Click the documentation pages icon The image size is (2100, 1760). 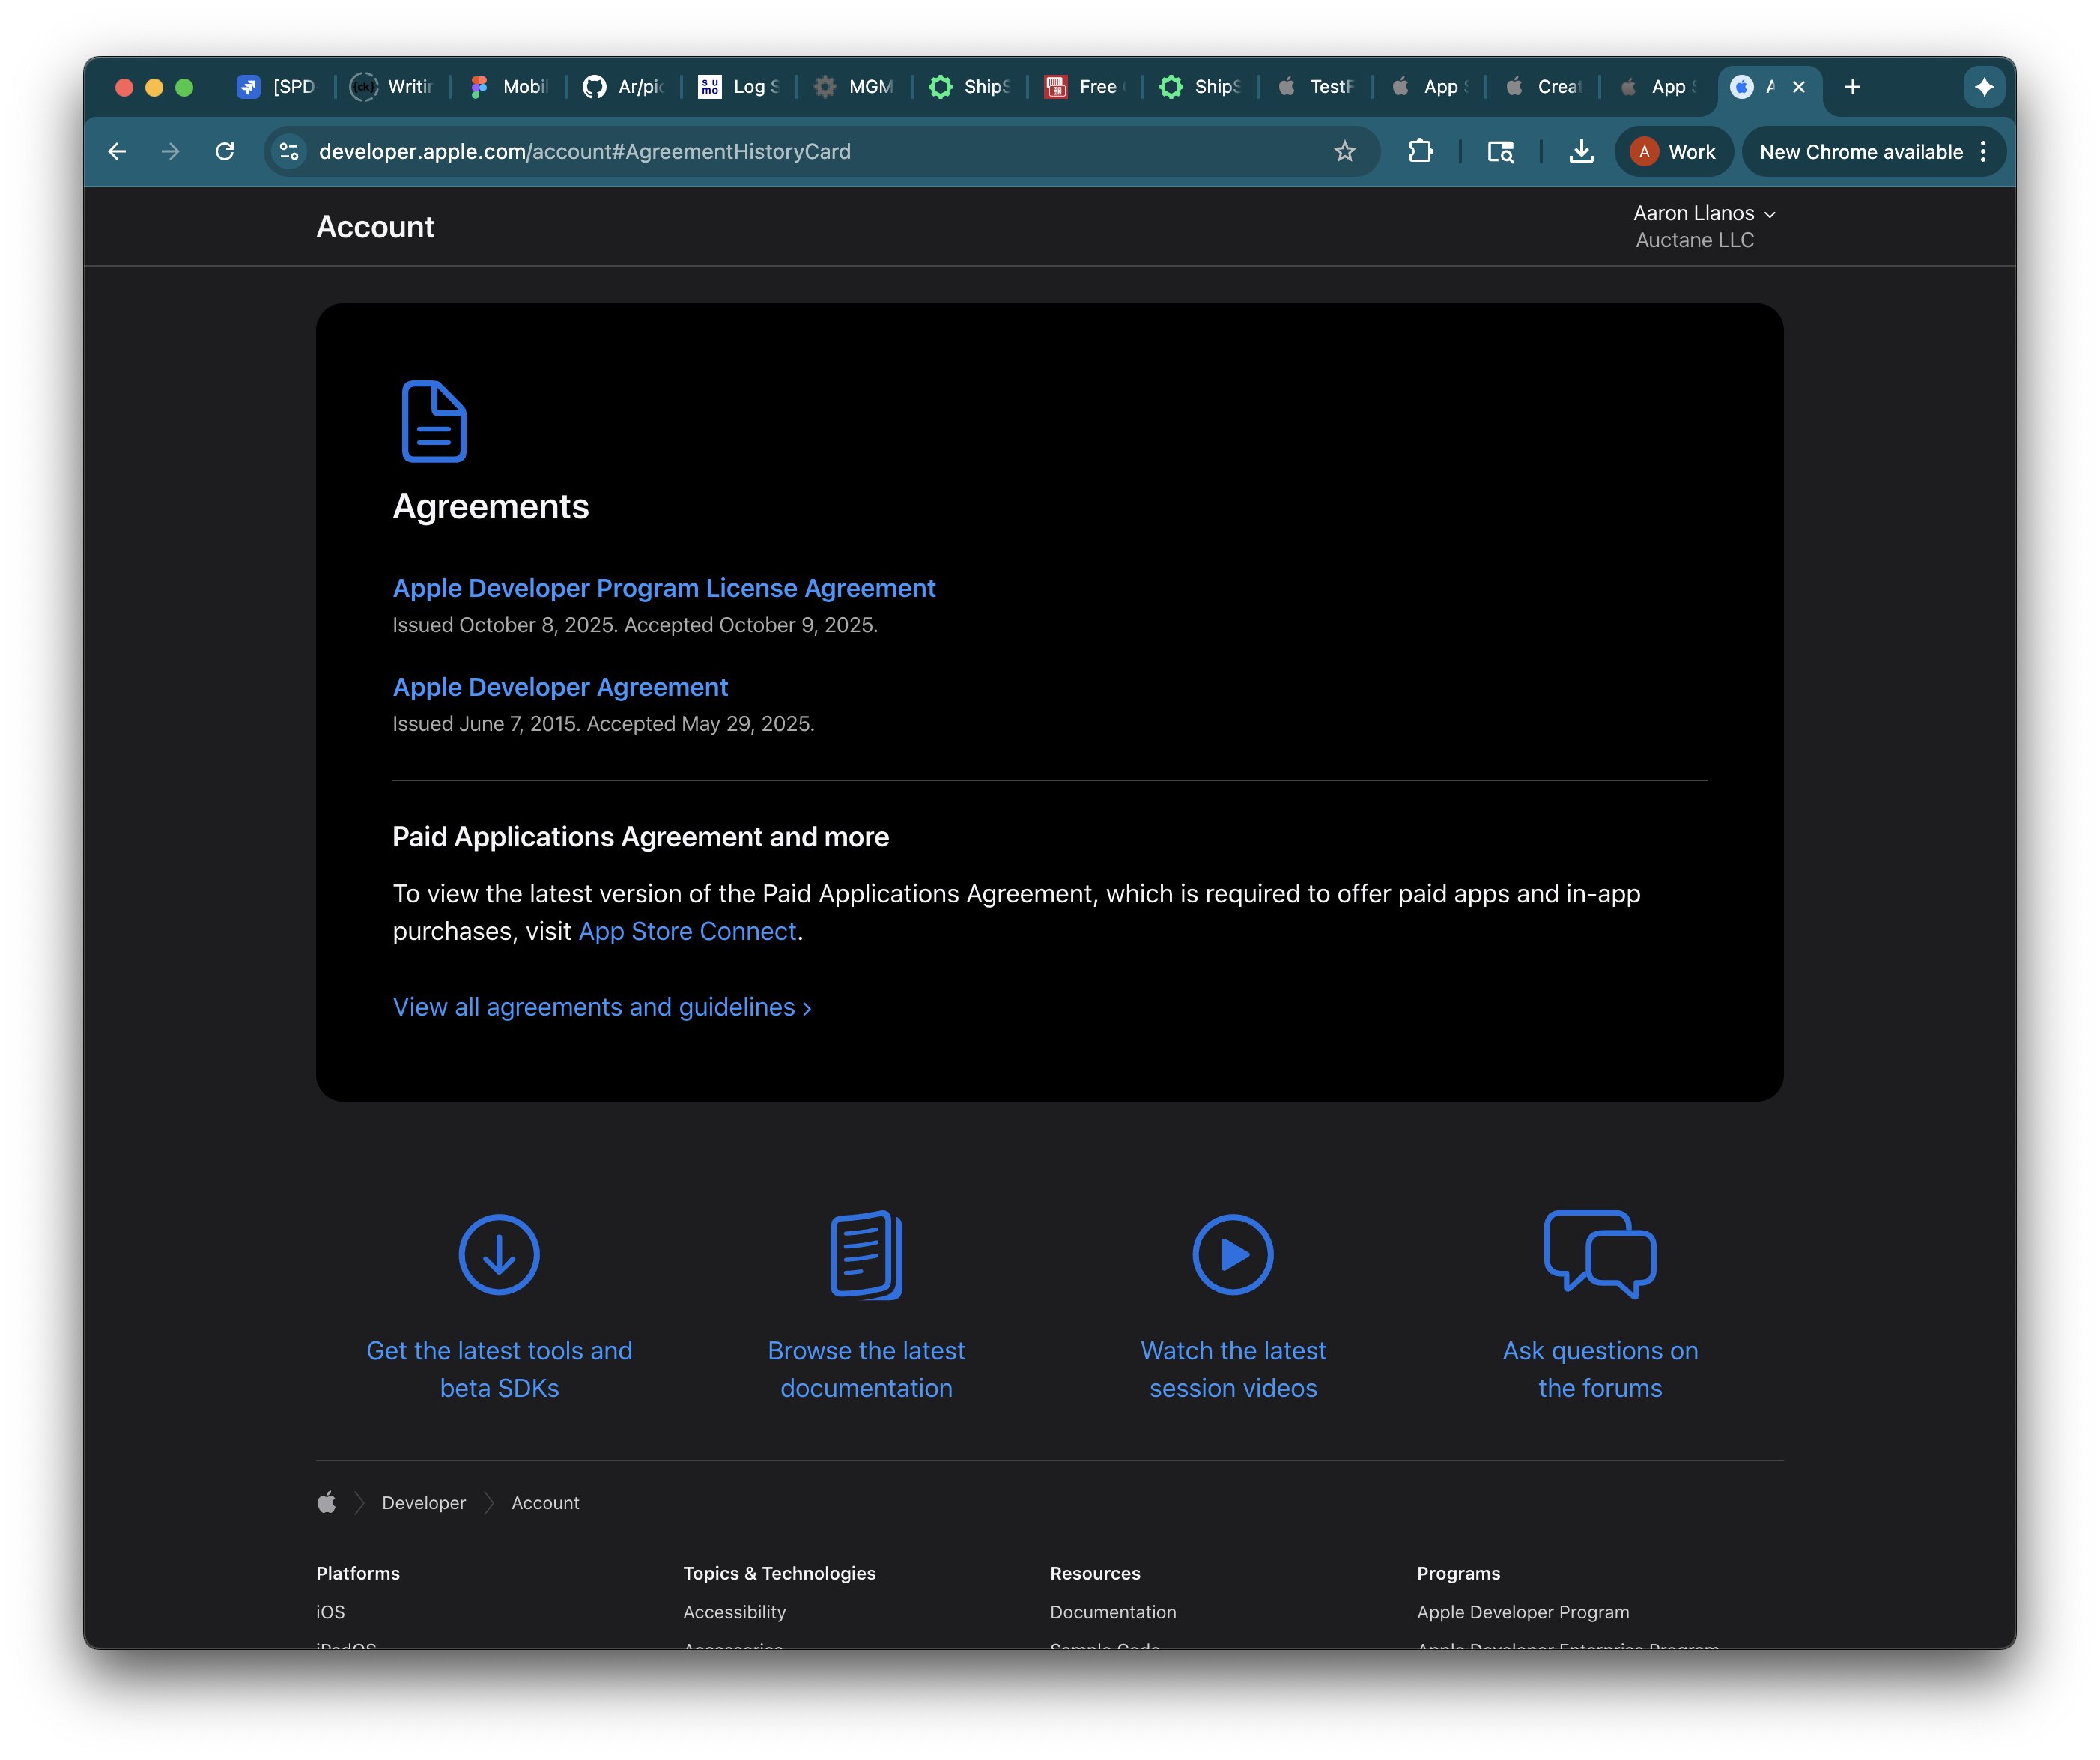pyautogui.click(x=866, y=1254)
